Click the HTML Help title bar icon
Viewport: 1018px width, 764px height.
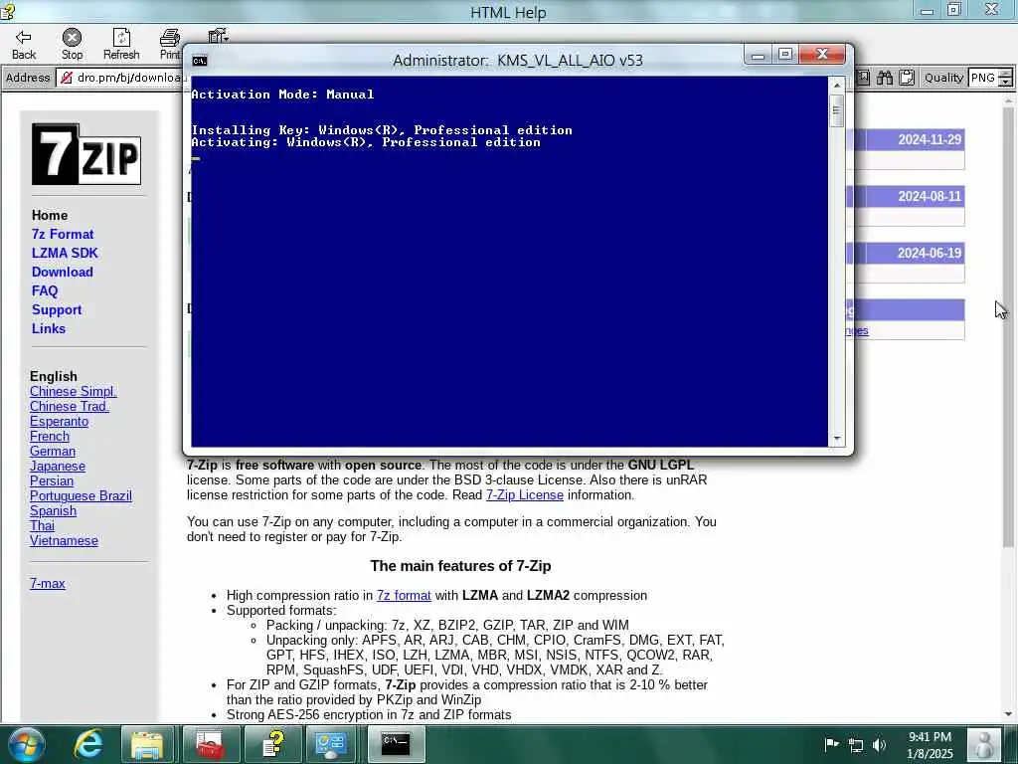point(8,11)
